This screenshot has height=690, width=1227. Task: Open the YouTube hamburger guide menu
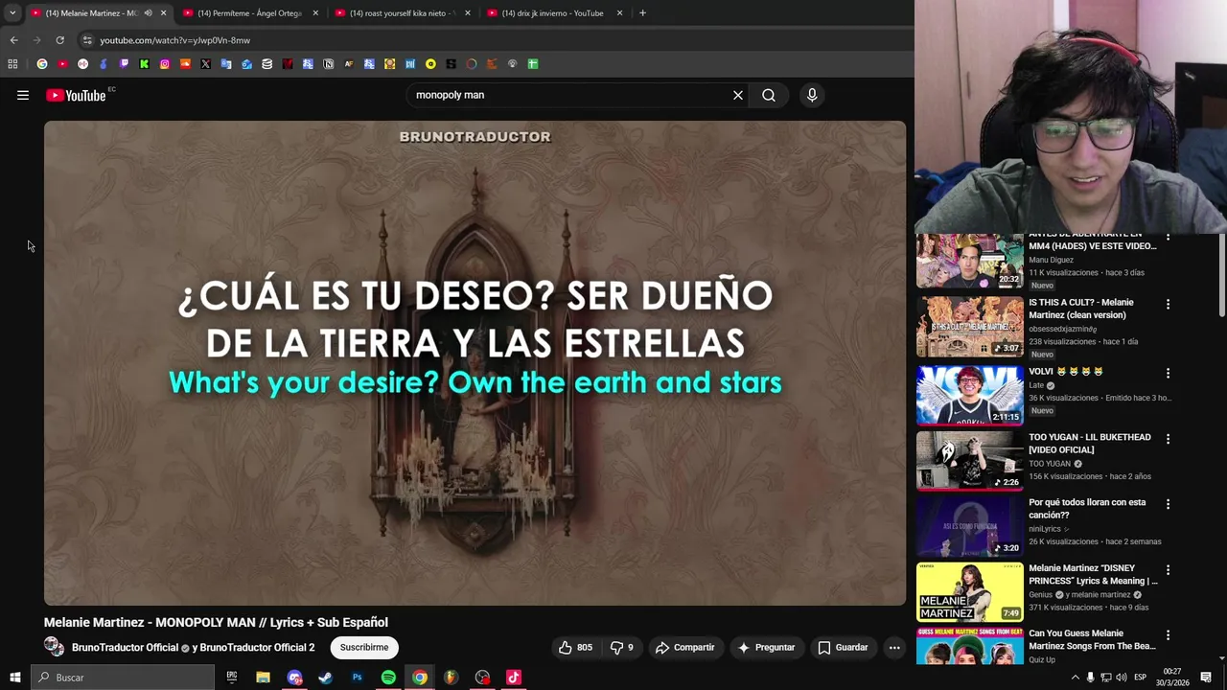coord(23,95)
